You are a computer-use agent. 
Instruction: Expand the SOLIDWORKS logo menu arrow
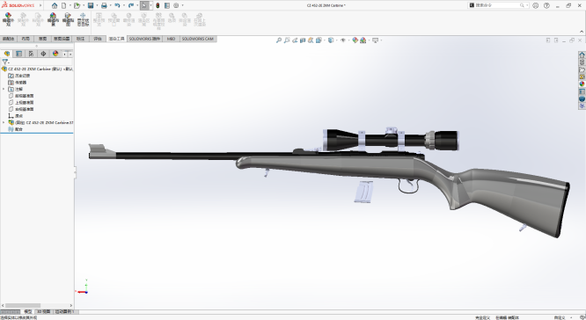(x=40, y=5)
